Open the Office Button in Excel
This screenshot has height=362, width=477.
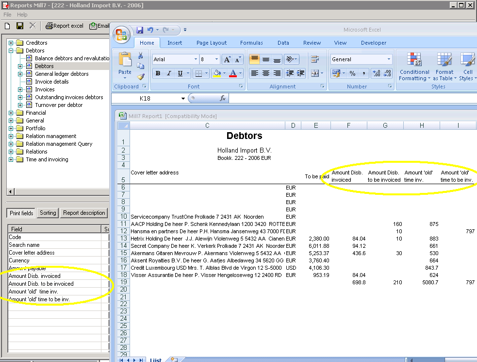[121, 34]
